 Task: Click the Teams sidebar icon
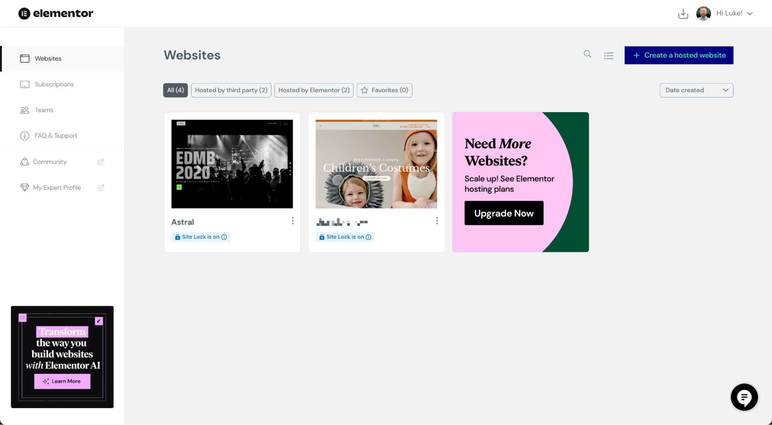pyautogui.click(x=25, y=110)
